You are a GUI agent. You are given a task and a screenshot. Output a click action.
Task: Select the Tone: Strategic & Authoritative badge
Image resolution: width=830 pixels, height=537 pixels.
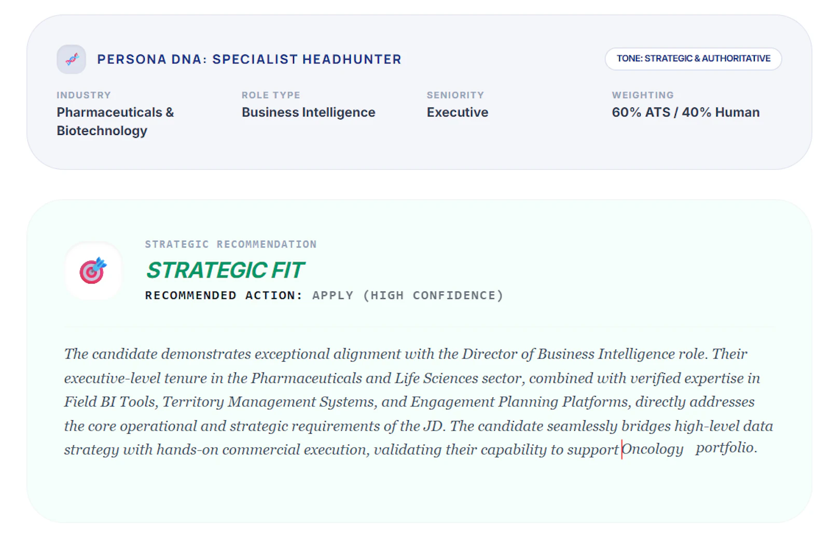coord(693,59)
